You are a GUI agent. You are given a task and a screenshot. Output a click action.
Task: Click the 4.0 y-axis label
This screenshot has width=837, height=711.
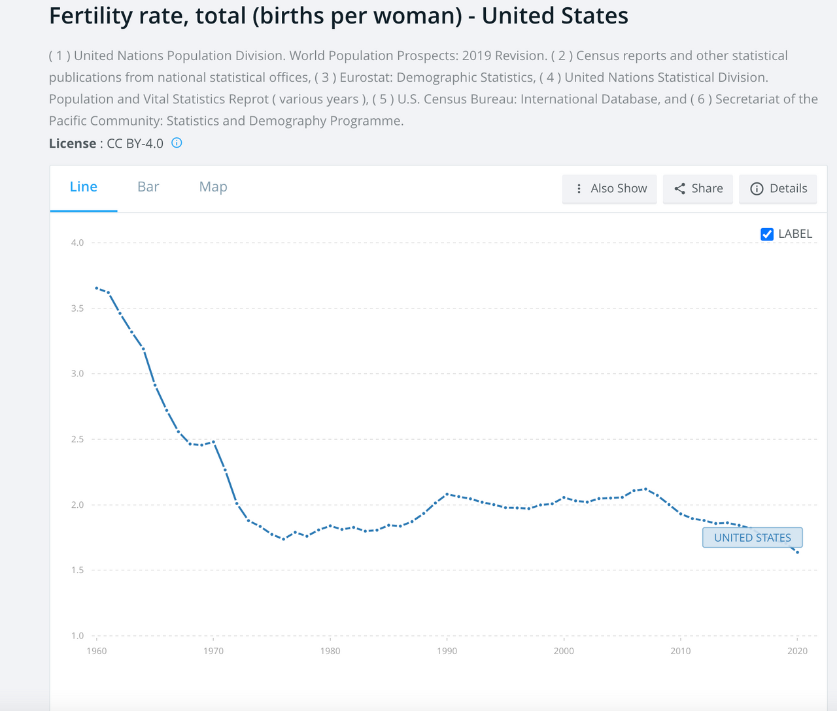[x=77, y=242]
